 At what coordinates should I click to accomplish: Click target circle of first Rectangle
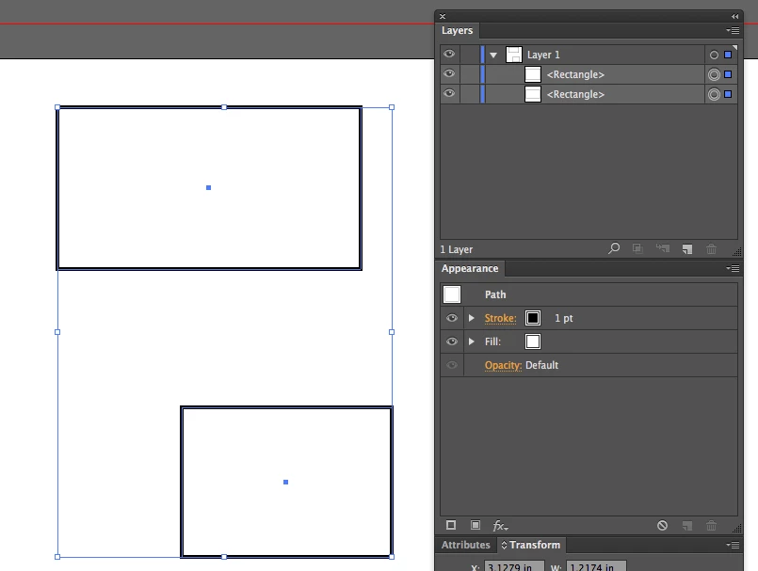click(x=714, y=74)
